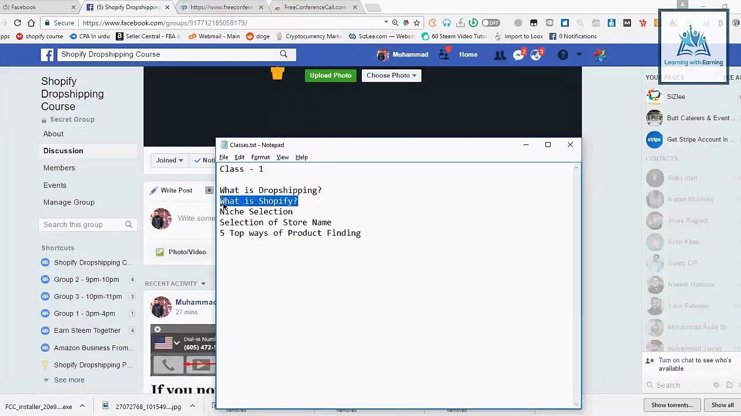Click the 'What is Dropshipping?' line
Viewport: 741px width, 416px height.
click(270, 190)
